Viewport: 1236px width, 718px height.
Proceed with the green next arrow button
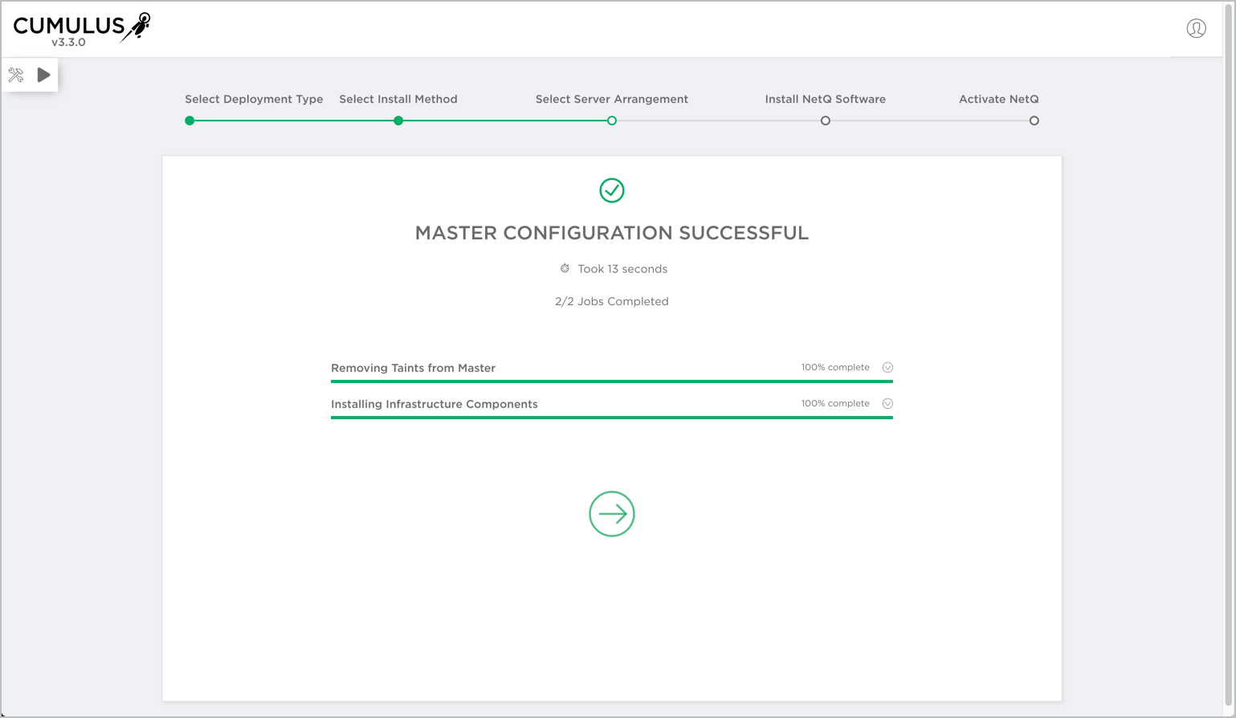612,514
